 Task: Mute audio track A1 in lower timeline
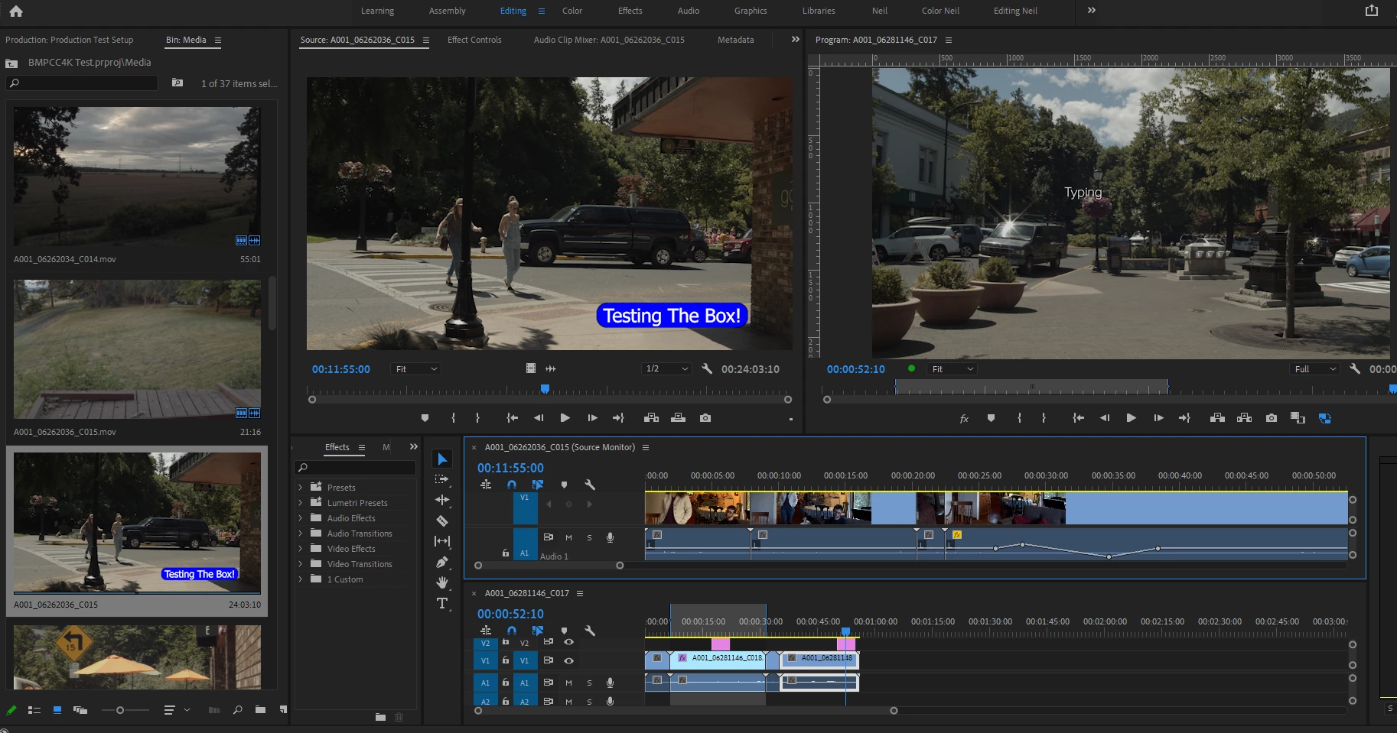tap(568, 683)
